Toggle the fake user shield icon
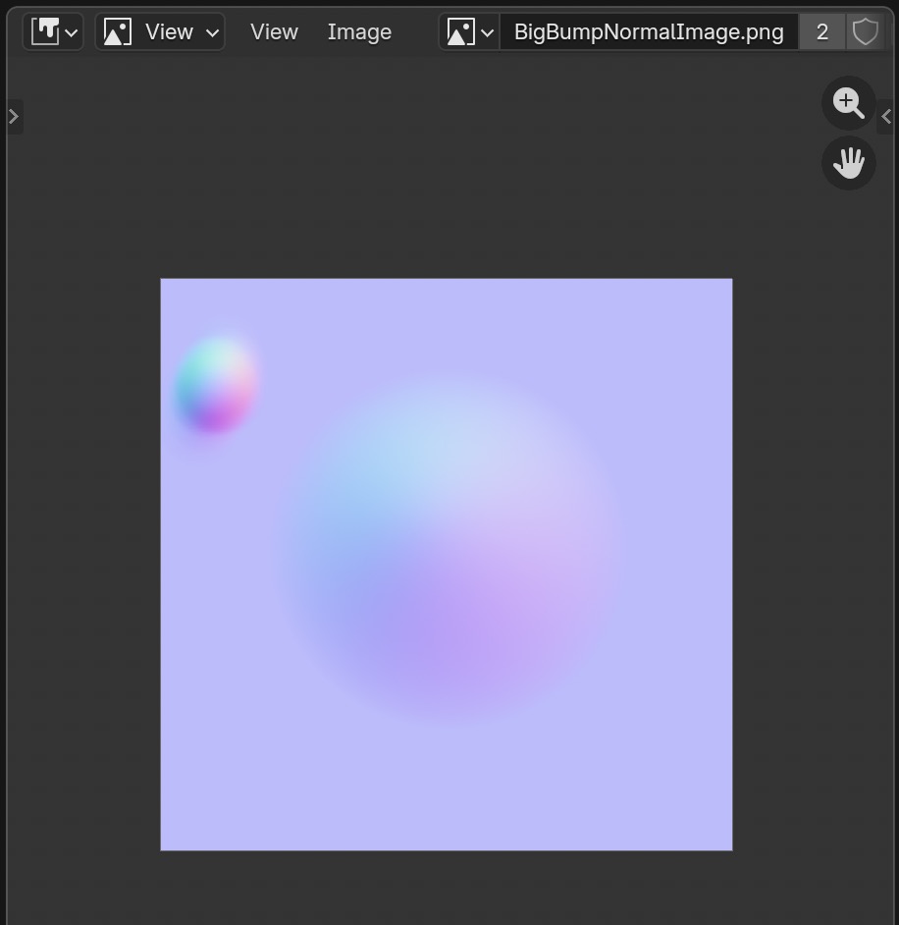Viewport: 899px width, 925px height. (x=865, y=31)
